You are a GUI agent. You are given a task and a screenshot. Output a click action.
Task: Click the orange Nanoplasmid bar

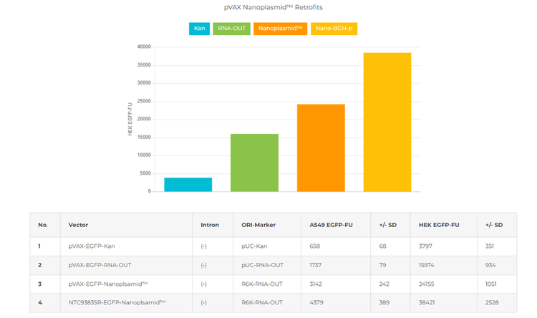pos(321,148)
